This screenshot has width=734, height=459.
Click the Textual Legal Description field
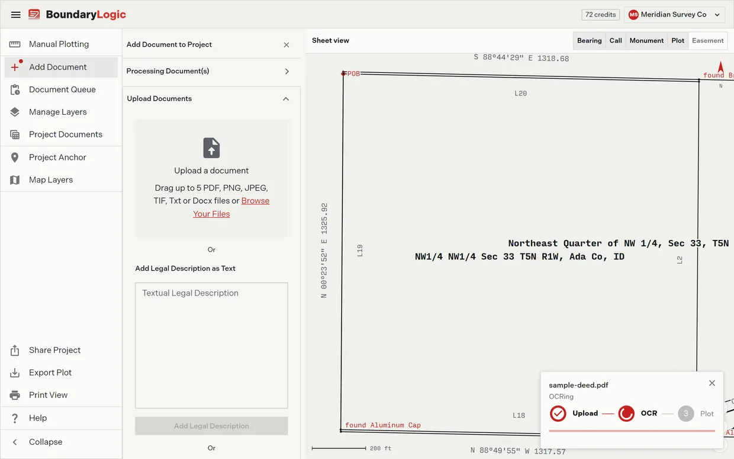[211, 345]
